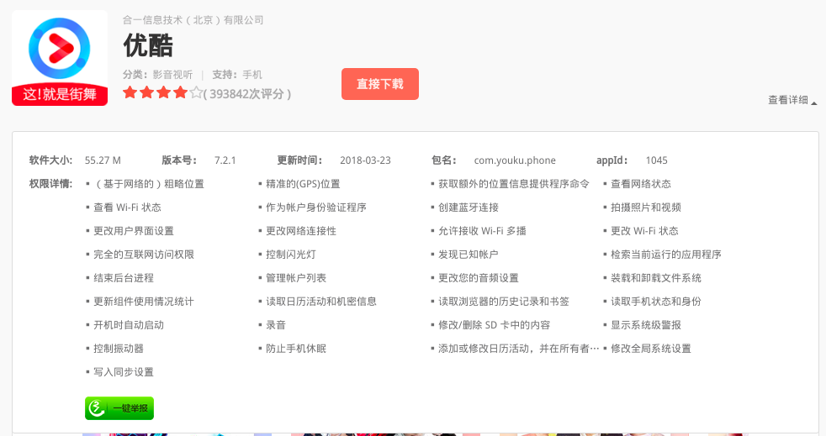Click permission 显示系统级警报
The width and height of the screenshot is (826, 436).
coord(646,325)
